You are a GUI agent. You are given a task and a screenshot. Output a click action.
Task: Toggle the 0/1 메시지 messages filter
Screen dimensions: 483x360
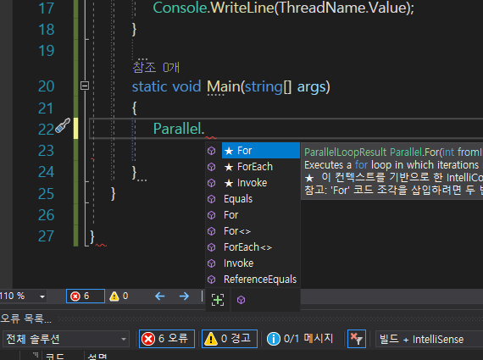300,339
